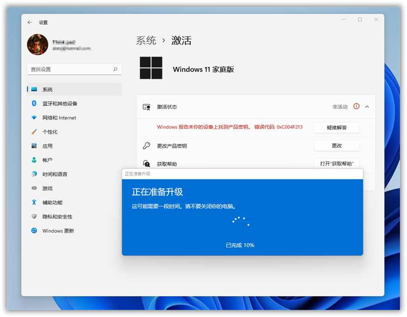Screen dimensions: 407x317
Task: Click the 疑难解答 button
Action: pos(336,127)
